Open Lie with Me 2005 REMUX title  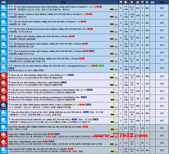pyautogui.click(x=42, y=105)
